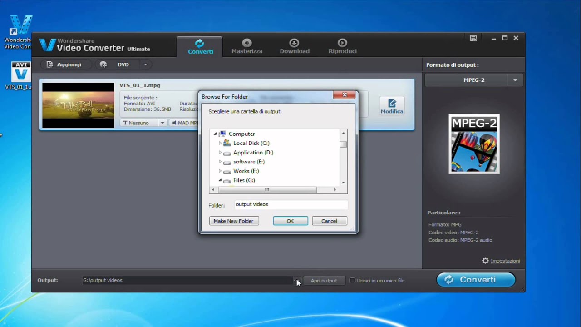Close the Browse For Folder dialog
Viewport: 581px width, 327px height.
click(x=345, y=95)
